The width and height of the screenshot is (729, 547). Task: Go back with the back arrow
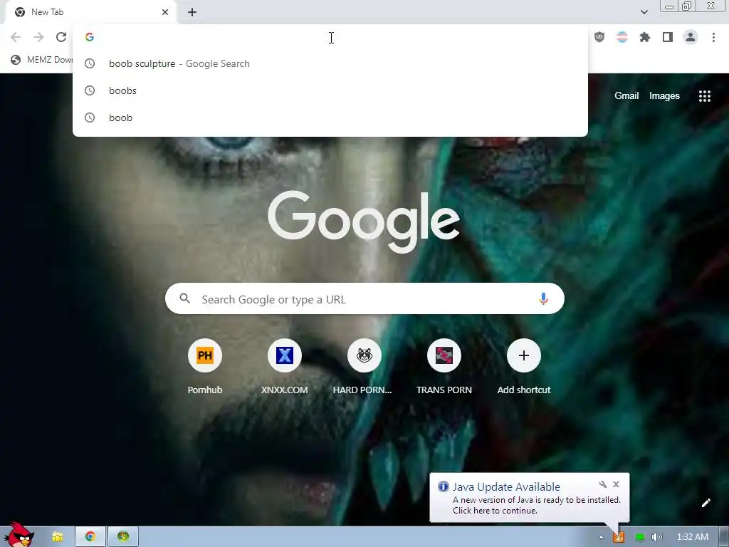(16, 37)
